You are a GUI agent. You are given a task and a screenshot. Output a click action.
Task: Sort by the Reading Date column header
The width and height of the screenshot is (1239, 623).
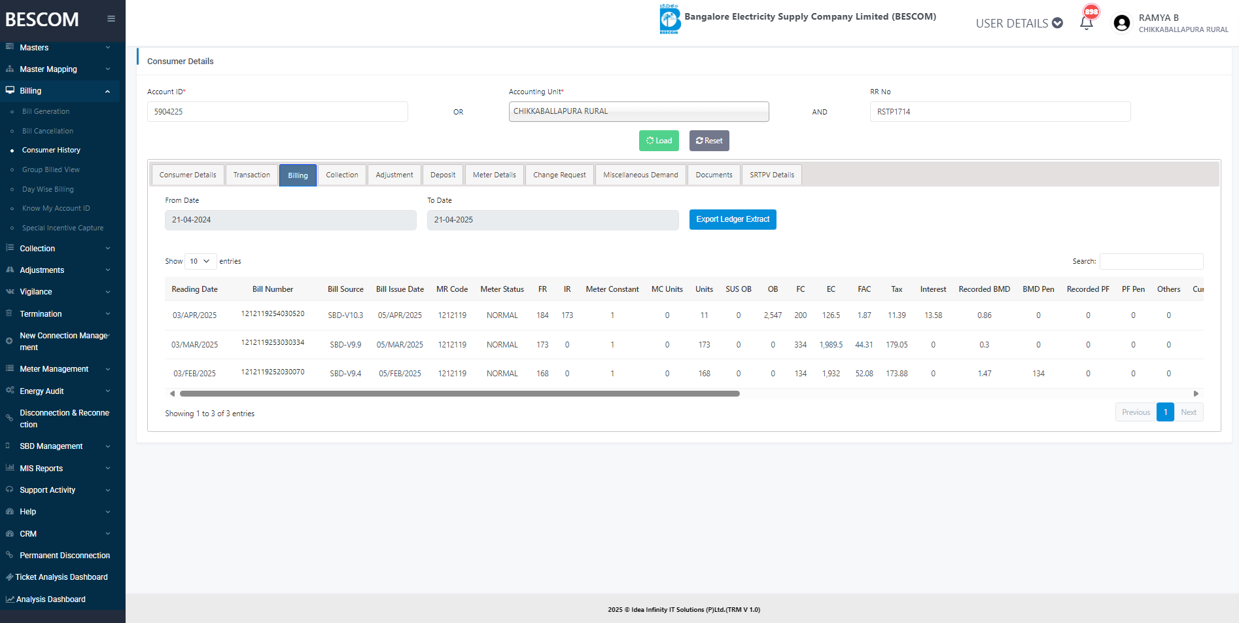pyautogui.click(x=194, y=289)
